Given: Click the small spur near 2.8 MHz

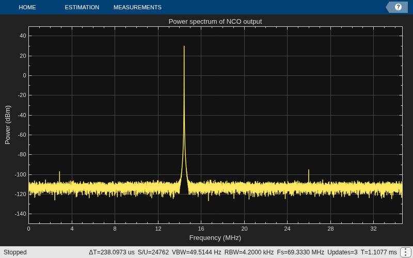Looking at the screenshot, I should pos(59,172).
